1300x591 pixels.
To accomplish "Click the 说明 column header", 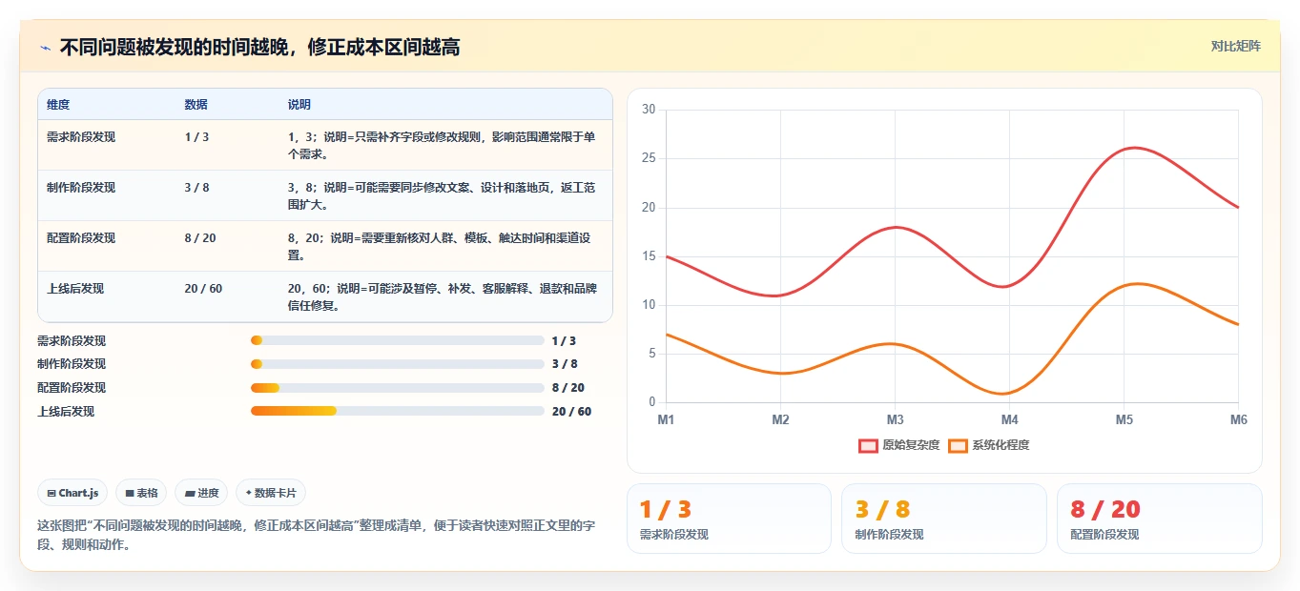I will (x=299, y=105).
